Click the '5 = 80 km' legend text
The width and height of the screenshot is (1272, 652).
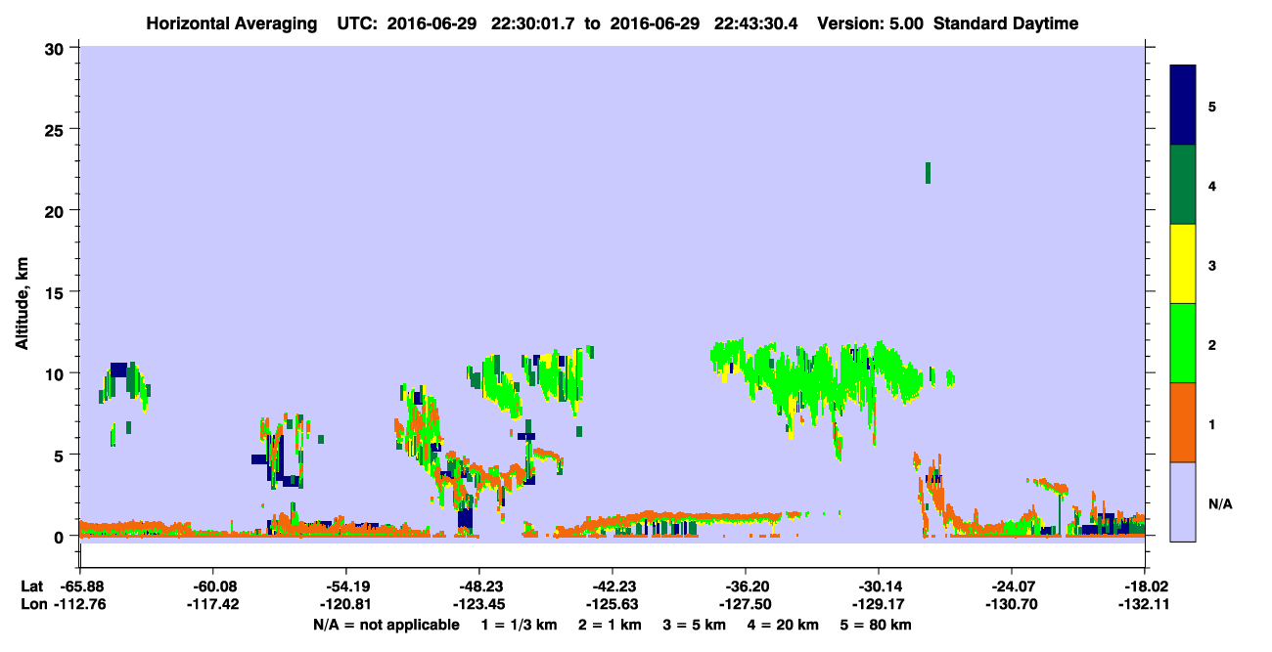(x=876, y=625)
